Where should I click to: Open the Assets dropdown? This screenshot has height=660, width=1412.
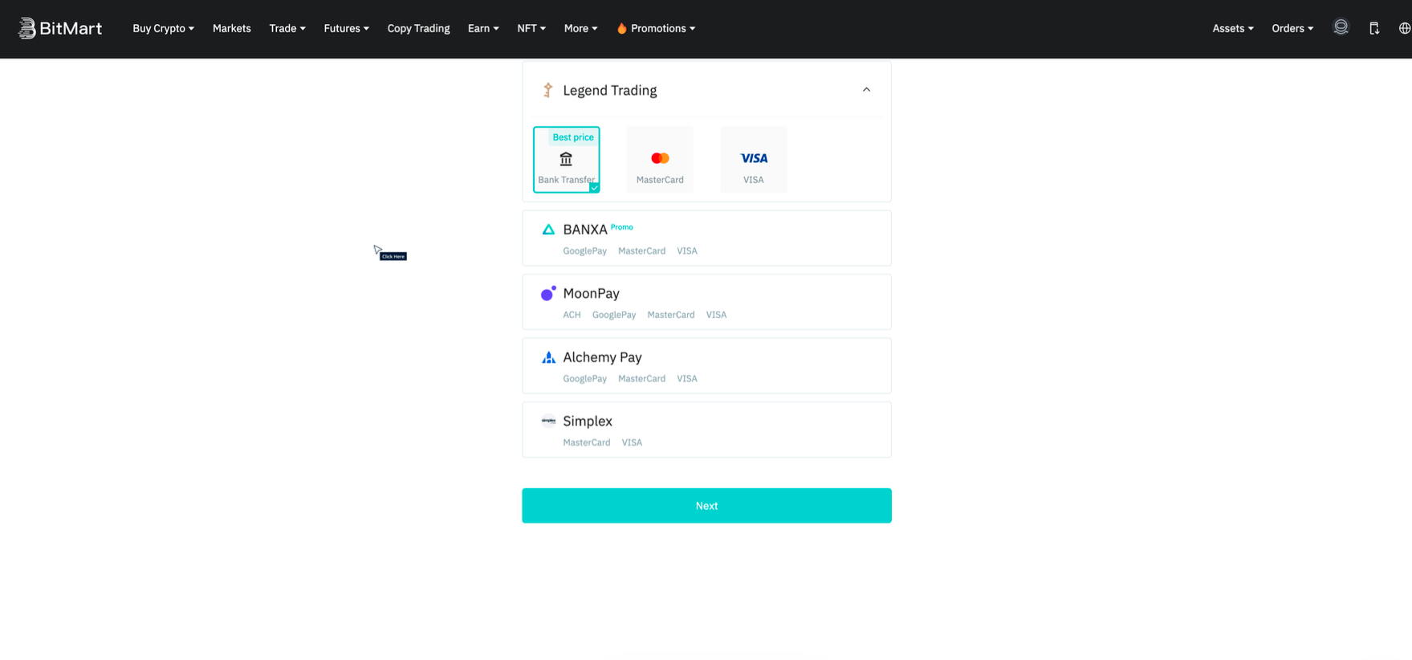click(x=1232, y=28)
